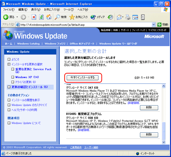Open the ファイル(F) menu
This screenshot has height=157, width=171.
(9, 10)
